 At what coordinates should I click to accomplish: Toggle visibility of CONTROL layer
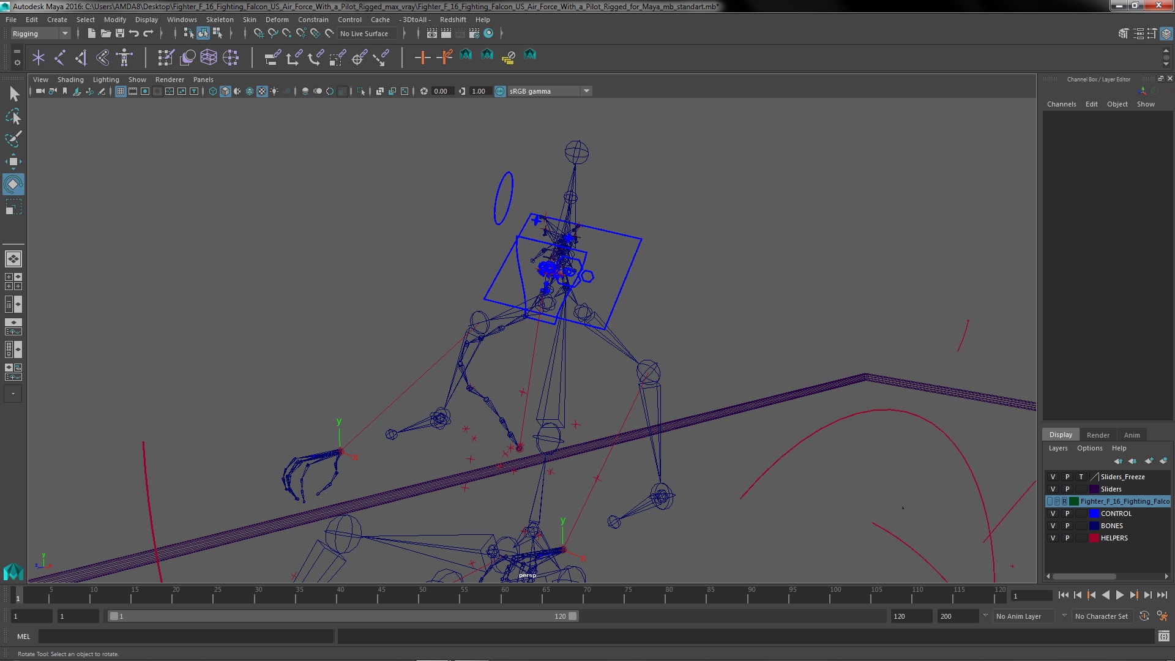pos(1053,513)
